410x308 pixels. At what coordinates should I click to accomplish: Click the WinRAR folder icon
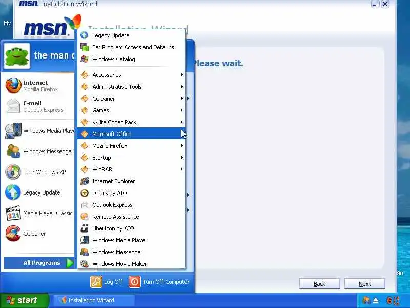coord(84,169)
